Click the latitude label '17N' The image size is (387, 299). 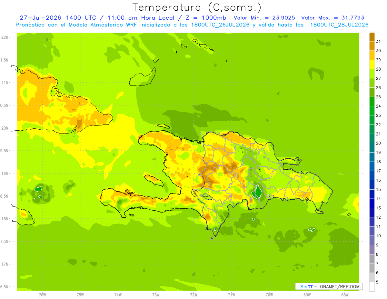[5, 264]
